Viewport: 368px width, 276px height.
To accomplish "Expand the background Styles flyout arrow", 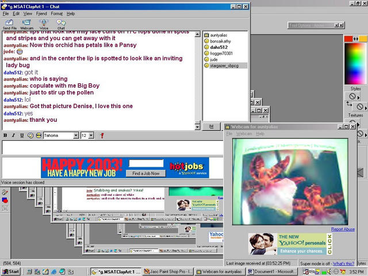I will [x=366, y=108].
